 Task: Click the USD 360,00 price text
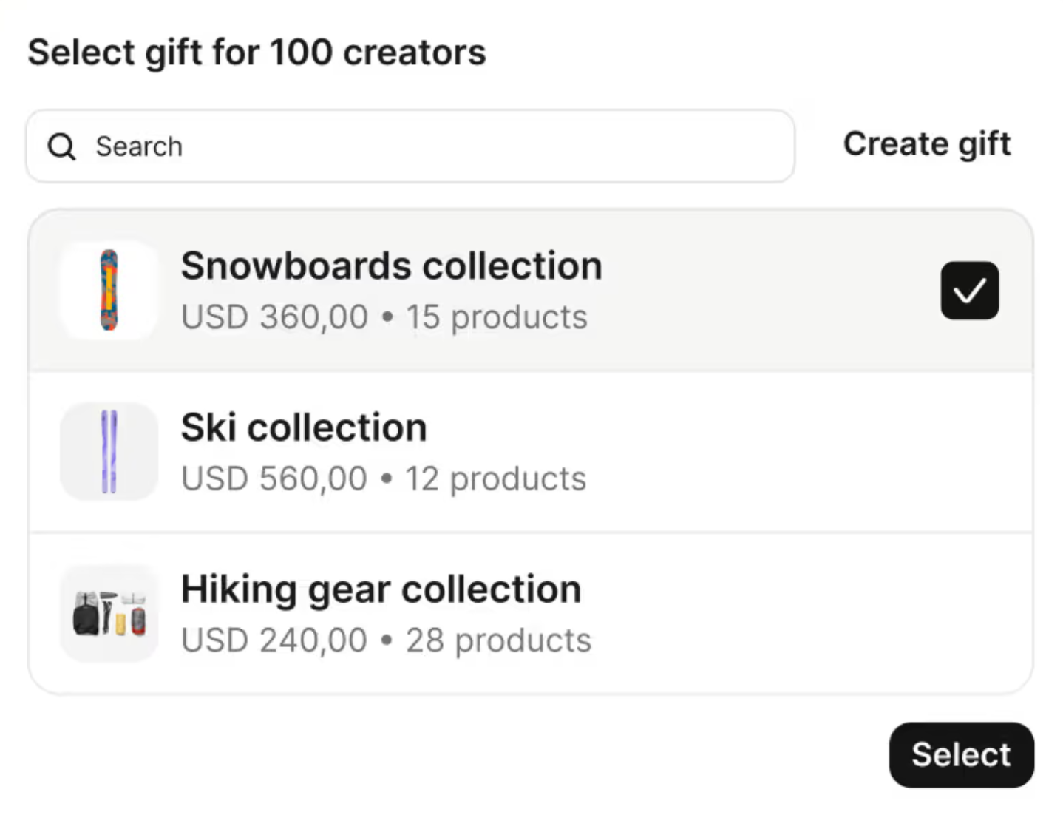click(274, 317)
